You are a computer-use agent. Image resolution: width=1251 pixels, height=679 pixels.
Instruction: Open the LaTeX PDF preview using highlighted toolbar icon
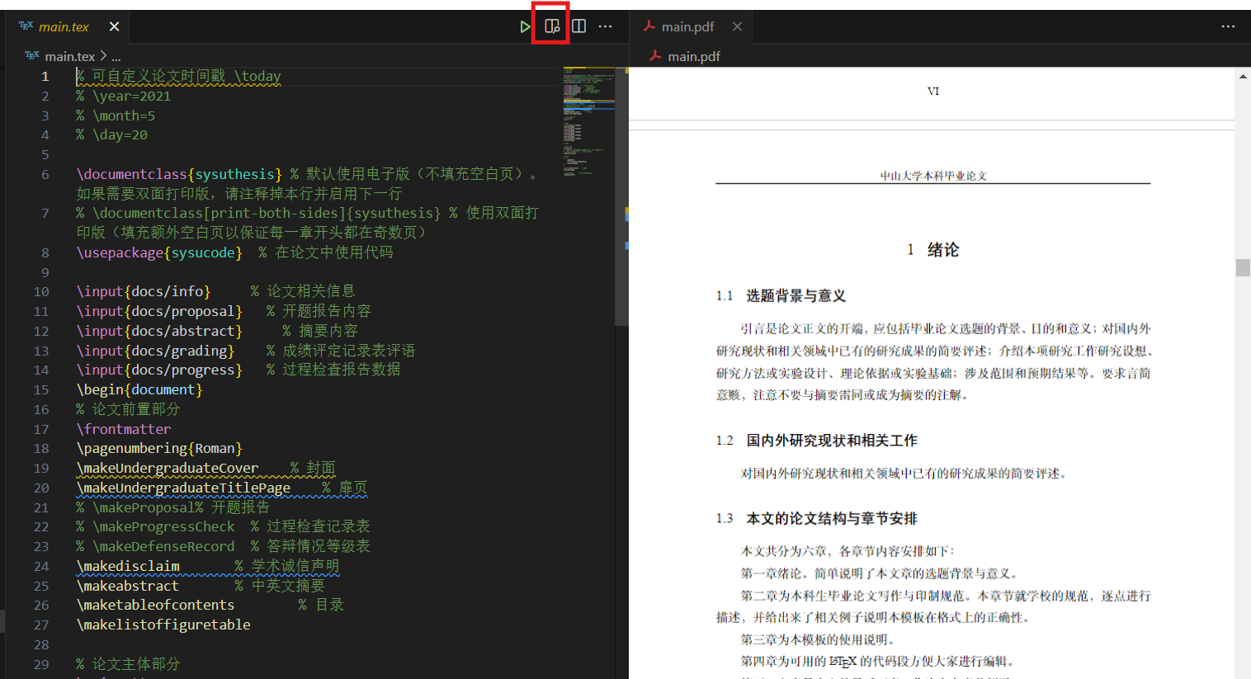[550, 26]
